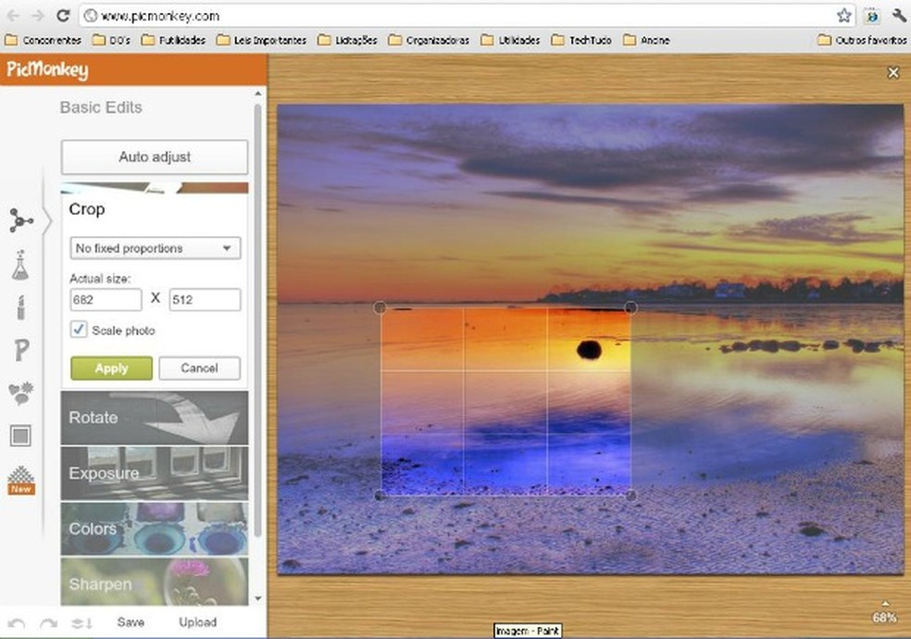Expand the Rotate section
Viewport: 911px width, 639px height.
tap(155, 418)
